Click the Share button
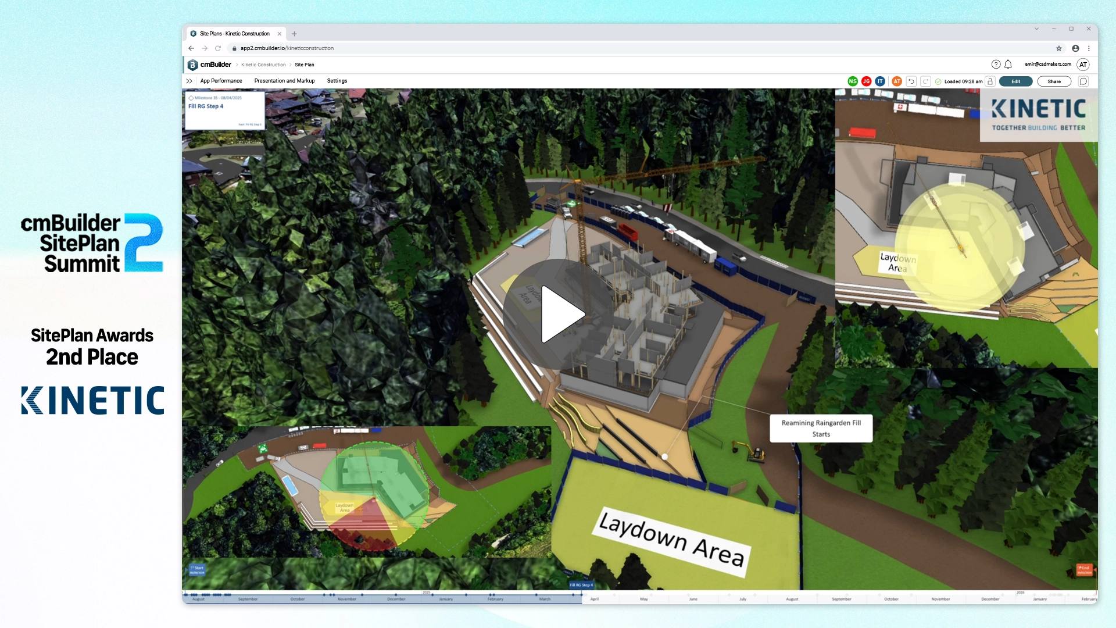This screenshot has width=1116, height=628. (1054, 81)
